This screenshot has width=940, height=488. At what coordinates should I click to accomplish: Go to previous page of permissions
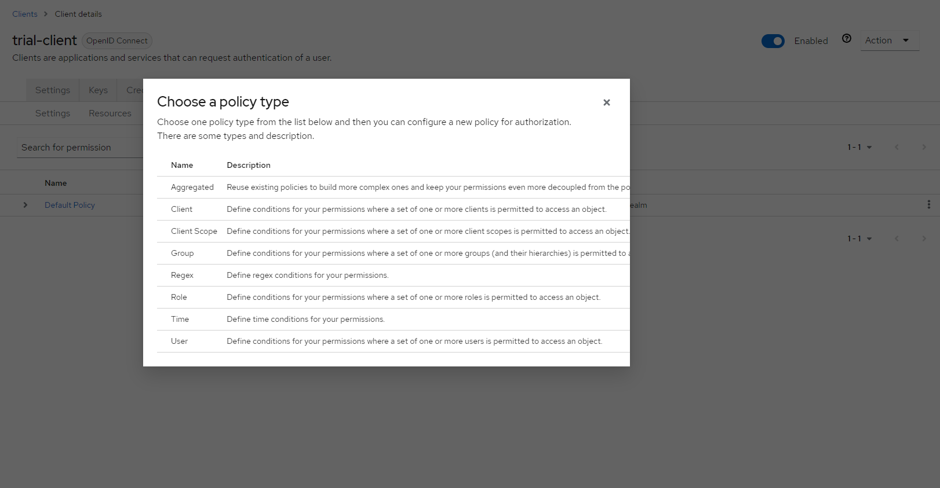(897, 147)
